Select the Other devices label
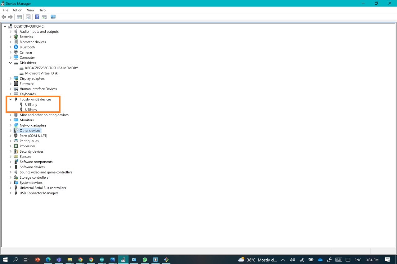397x264 pixels. pos(30,131)
